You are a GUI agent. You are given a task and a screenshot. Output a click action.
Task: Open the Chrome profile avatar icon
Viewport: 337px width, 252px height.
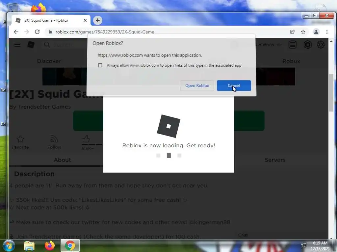point(316,32)
